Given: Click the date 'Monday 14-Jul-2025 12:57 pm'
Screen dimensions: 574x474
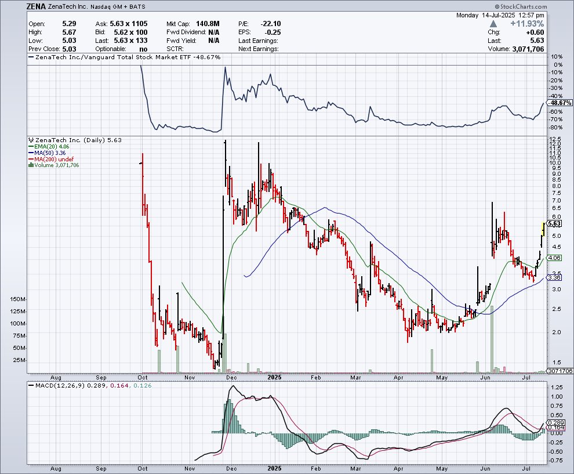Looking at the screenshot, I should (x=500, y=16).
